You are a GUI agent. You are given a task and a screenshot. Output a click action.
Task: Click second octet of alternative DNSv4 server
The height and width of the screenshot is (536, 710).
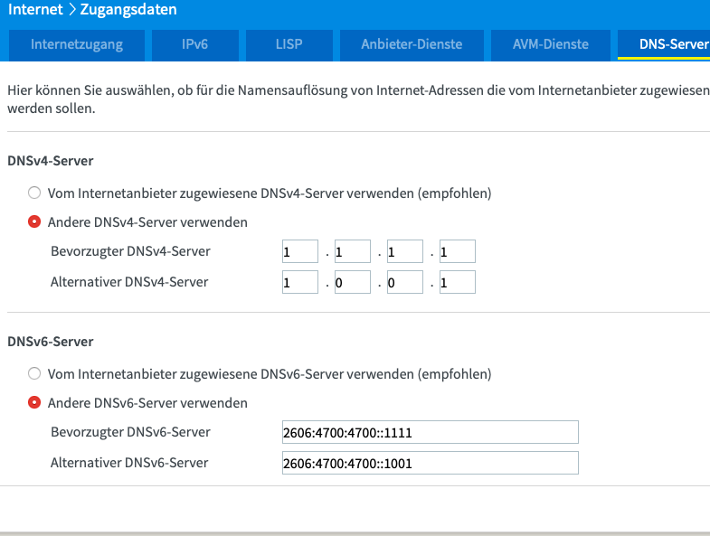353,282
